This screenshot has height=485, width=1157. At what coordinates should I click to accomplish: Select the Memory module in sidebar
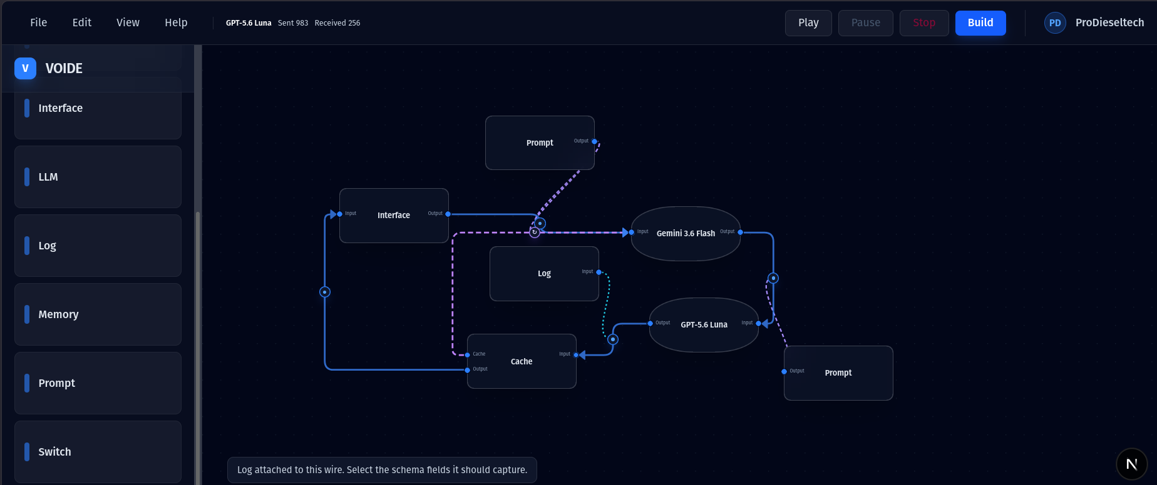(x=98, y=314)
